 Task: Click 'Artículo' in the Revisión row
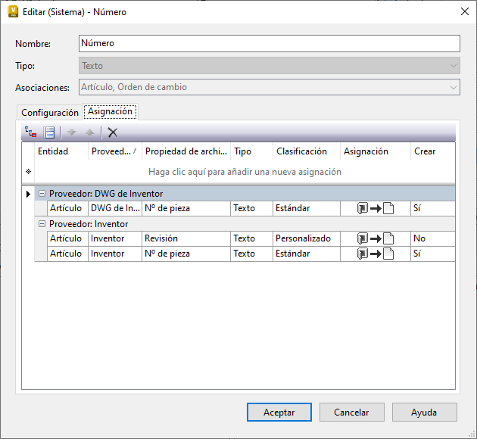[67, 238]
